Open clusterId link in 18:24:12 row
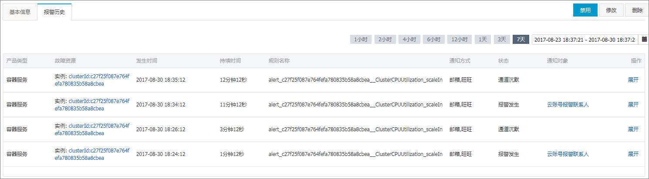 [x=92, y=154]
